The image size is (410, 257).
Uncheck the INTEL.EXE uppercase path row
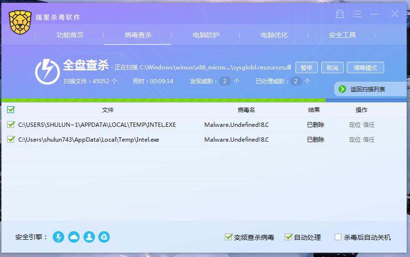pos(11,124)
